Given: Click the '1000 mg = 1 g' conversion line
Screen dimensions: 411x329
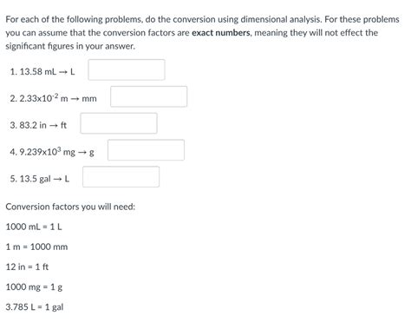Looking at the screenshot, I should click(x=34, y=287).
